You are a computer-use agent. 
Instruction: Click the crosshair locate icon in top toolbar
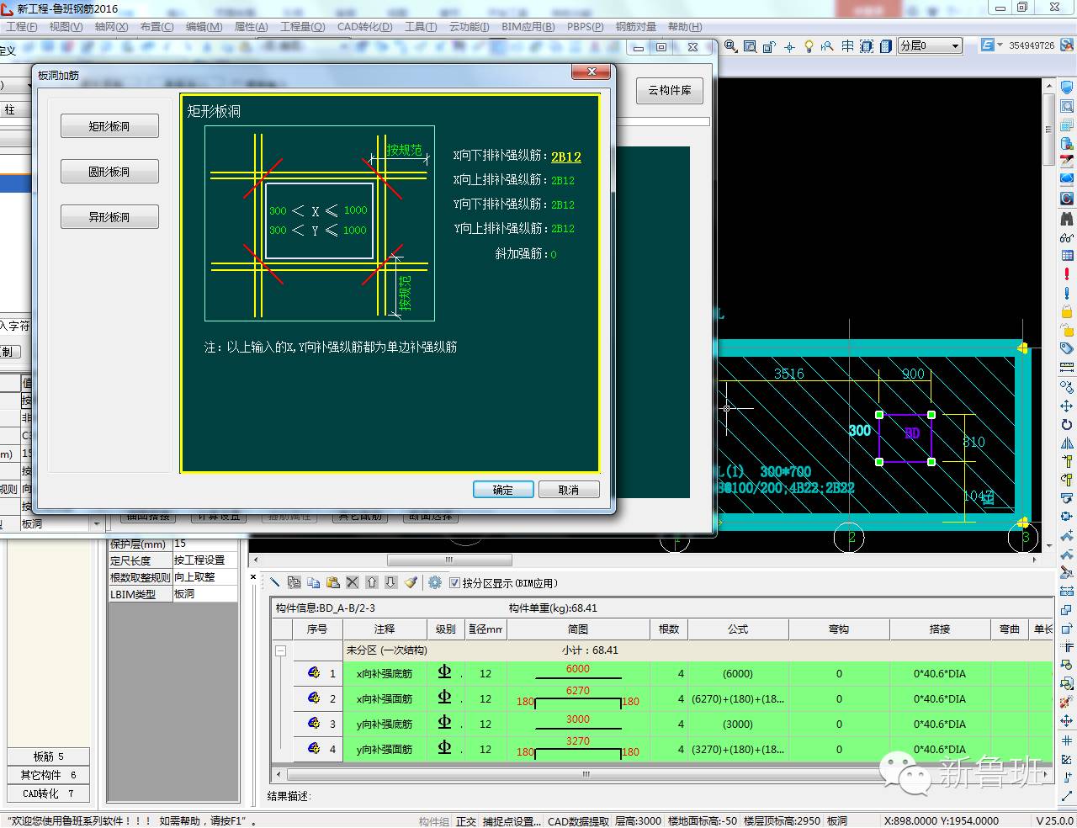[789, 46]
